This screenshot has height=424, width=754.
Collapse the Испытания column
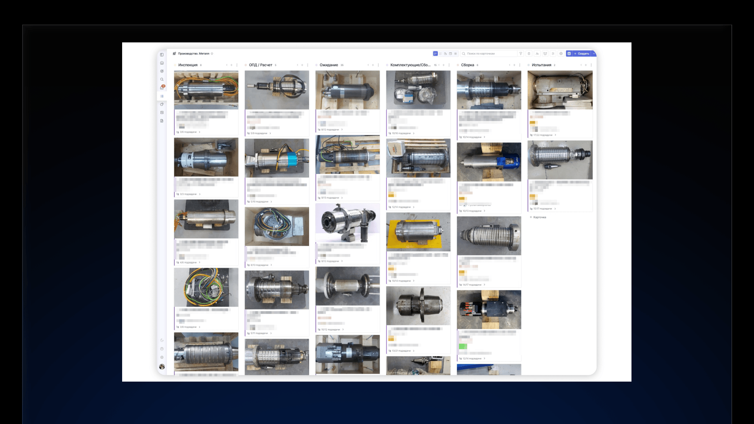pos(581,65)
